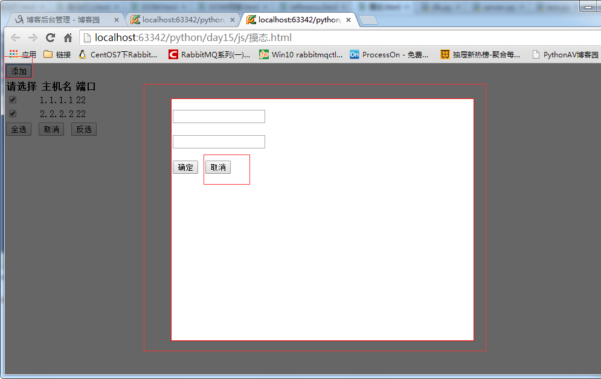Click the 2.2.2.2 host name cell
The height and width of the screenshot is (379, 601).
[56, 113]
